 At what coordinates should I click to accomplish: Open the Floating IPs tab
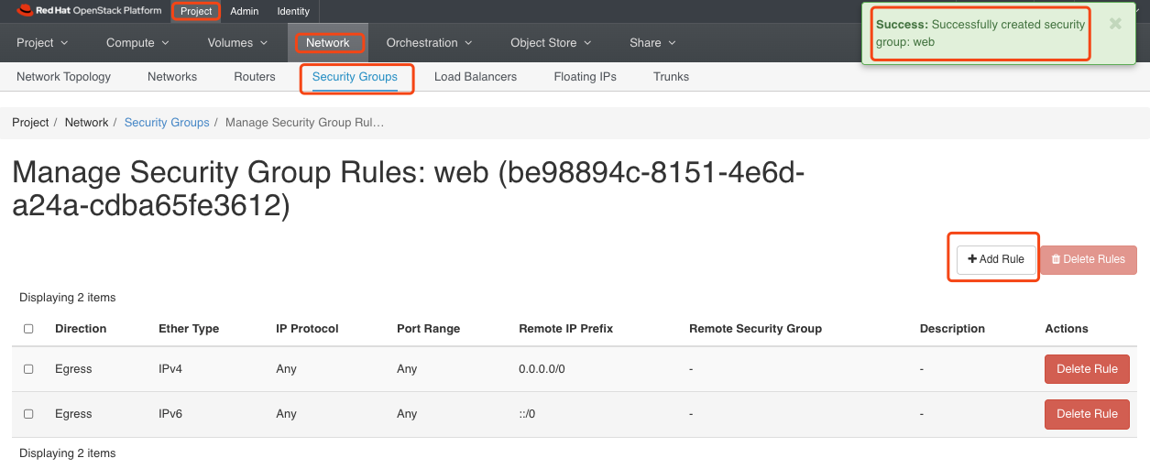[585, 77]
